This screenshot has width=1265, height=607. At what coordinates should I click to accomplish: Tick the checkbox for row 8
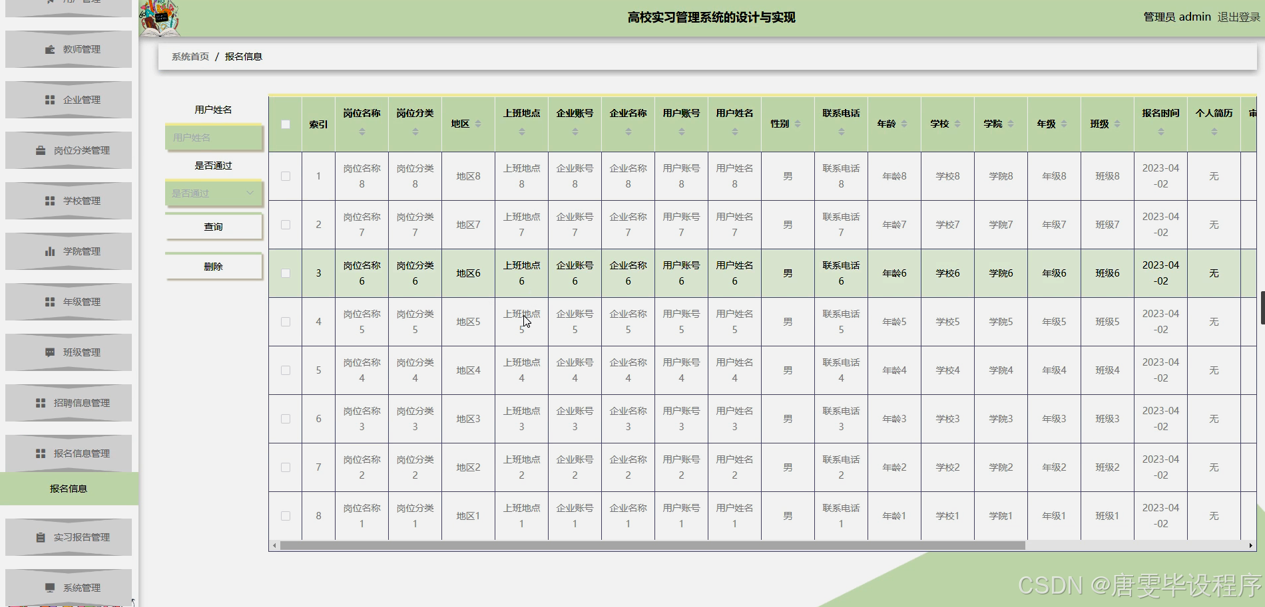click(286, 515)
